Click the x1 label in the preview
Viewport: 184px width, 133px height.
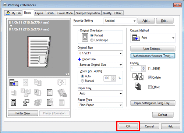click(67, 74)
